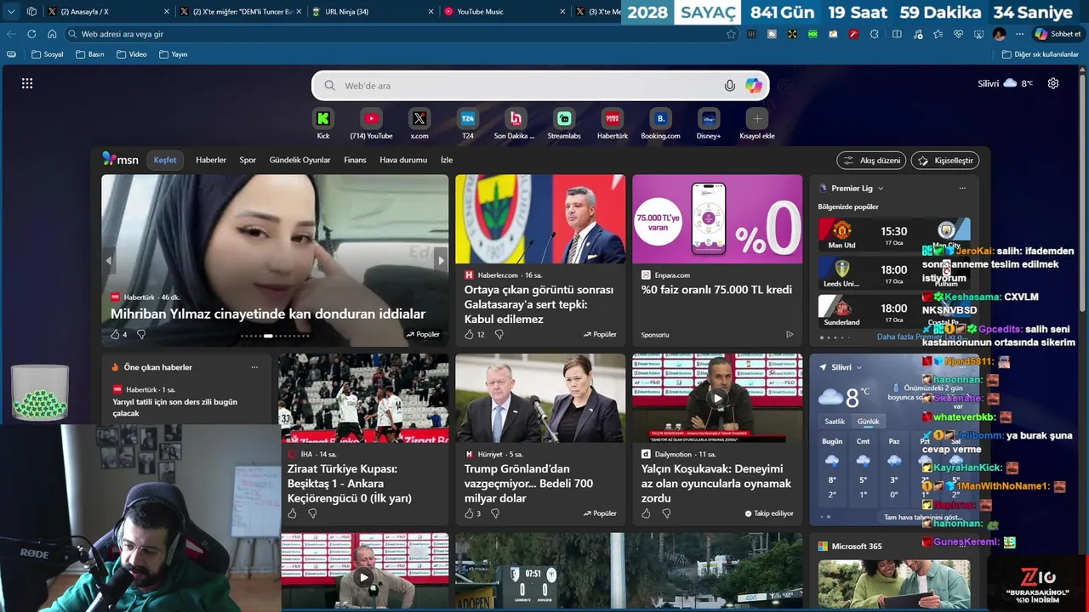Screen dimensions: 1089x612
Task: Go to next headline carousel slide
Action: coord(440,261)
